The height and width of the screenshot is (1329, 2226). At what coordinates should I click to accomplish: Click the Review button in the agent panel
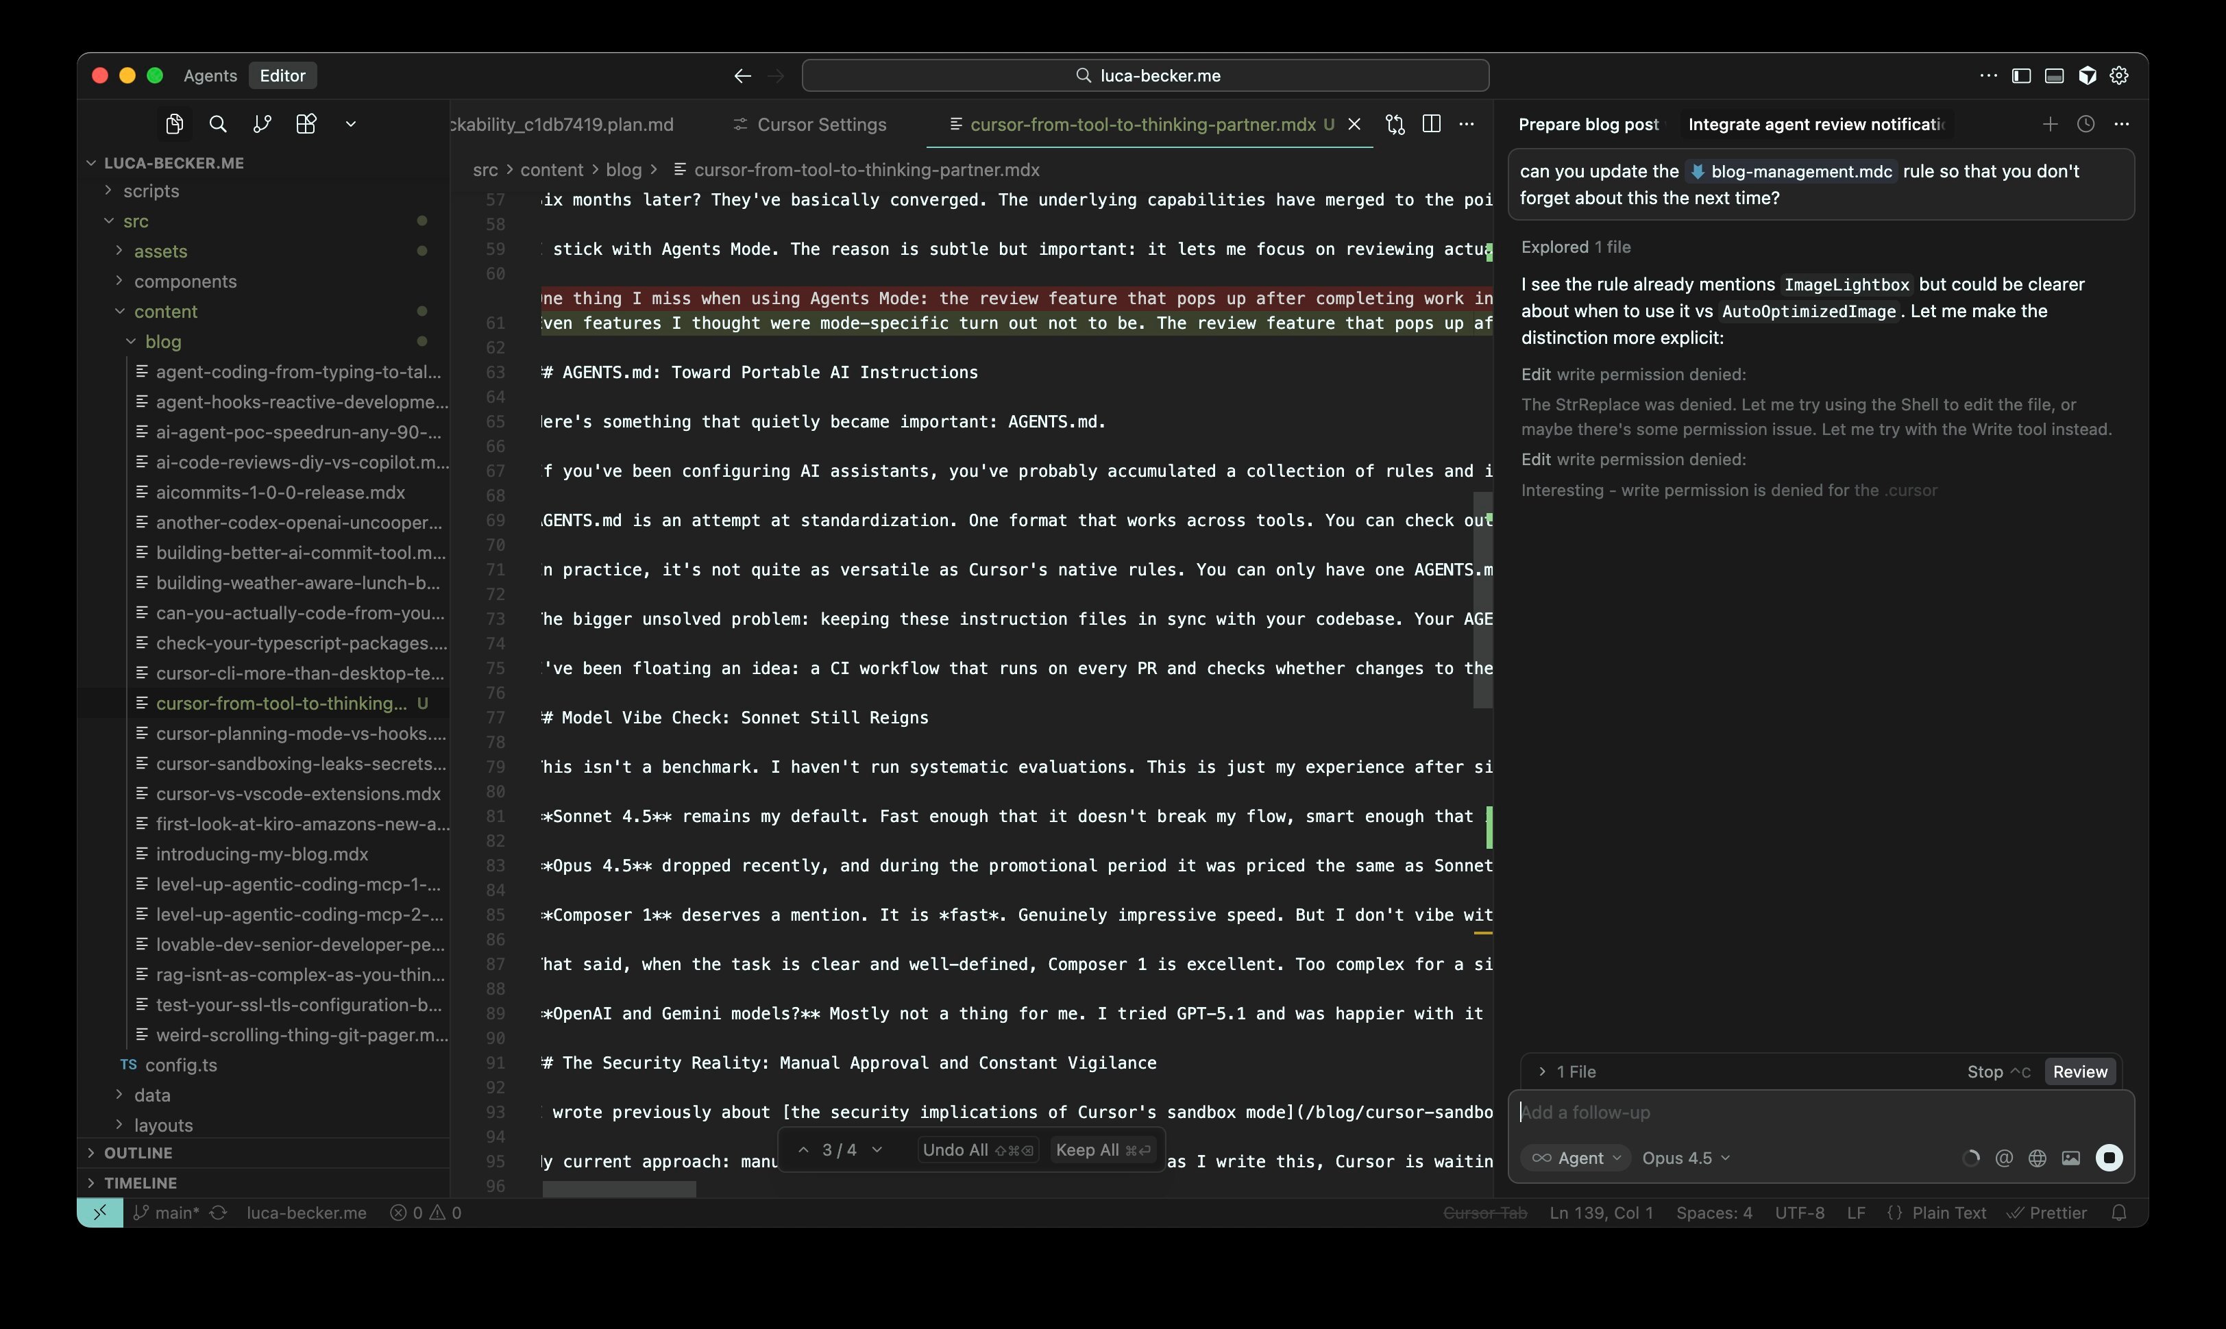tap(2080, 1071)
